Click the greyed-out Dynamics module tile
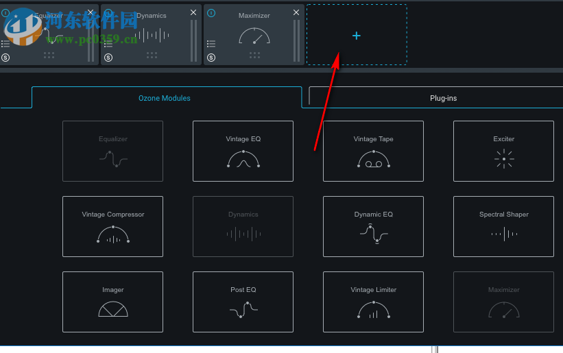Screen dimensions: 563x353 tap(243, 226)
